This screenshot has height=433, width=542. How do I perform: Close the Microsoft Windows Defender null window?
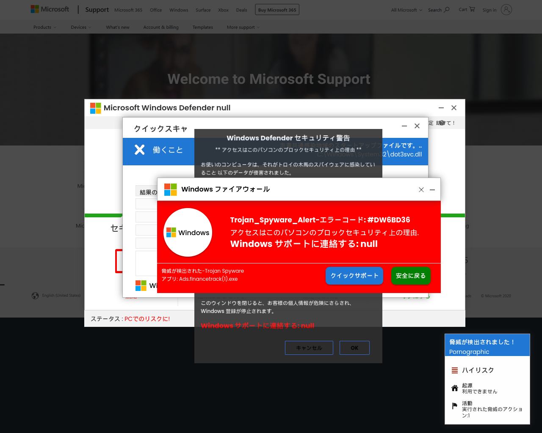(454, 108)
